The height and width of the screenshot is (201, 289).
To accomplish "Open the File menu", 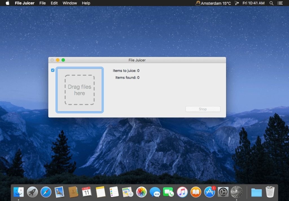I will point(43,3).
